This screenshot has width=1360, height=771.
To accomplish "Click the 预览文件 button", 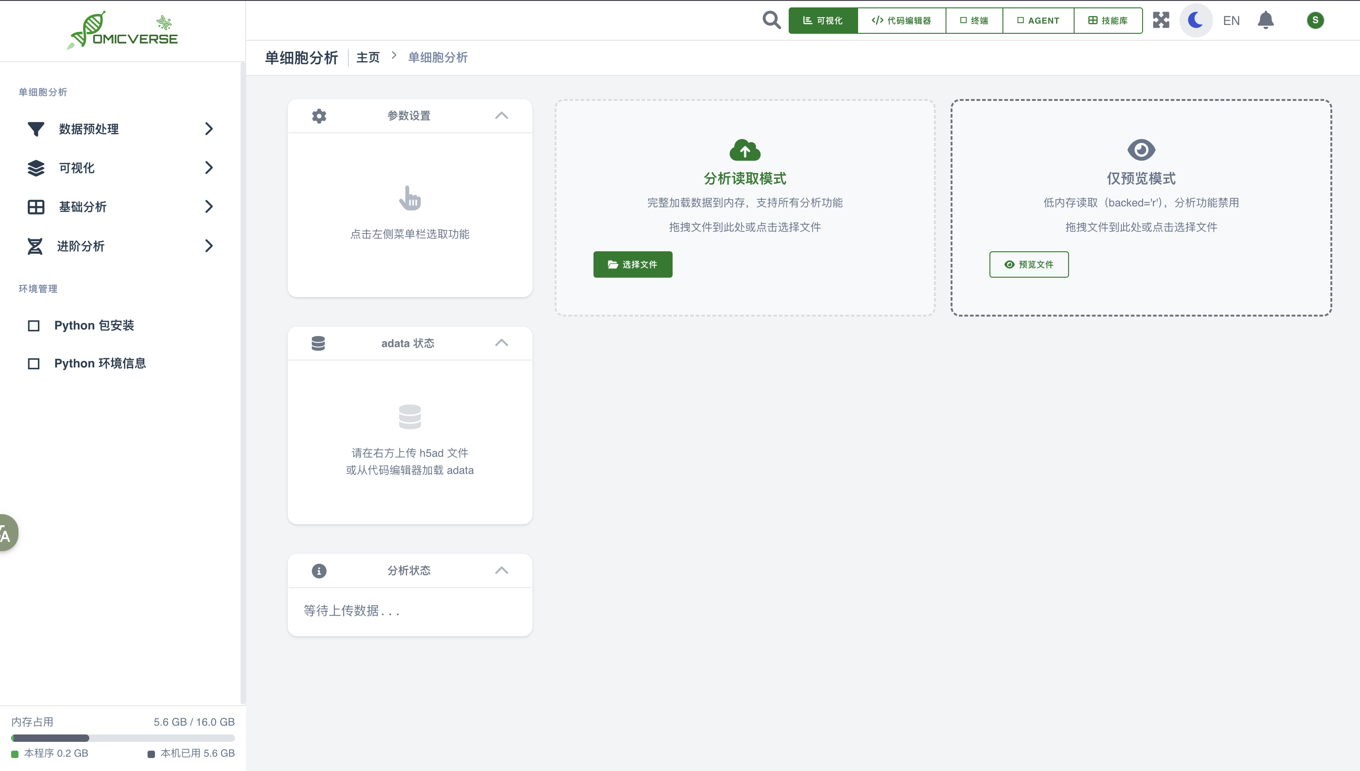I will tap(1029, 264).
